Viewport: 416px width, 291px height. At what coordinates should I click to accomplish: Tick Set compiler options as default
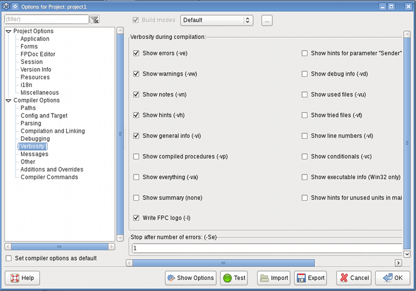pos(9,258)
